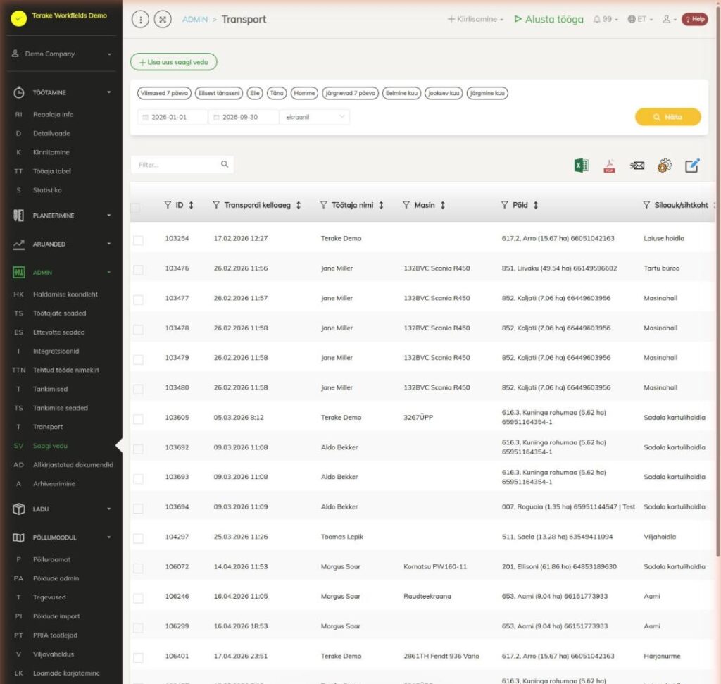
Task: Click the yellow Näita button
Action: pyautogui.click(x=667, y=118)
